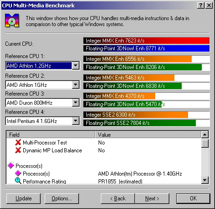This screenshot has height=209, width=215.
Task: Click the question mark help button in title bar
Action: coord(201,5)
